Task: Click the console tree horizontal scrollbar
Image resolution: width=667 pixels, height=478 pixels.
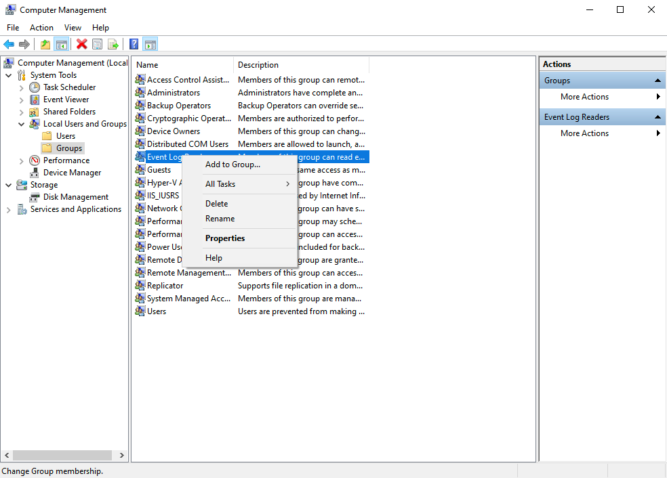Action: [62, 456]
